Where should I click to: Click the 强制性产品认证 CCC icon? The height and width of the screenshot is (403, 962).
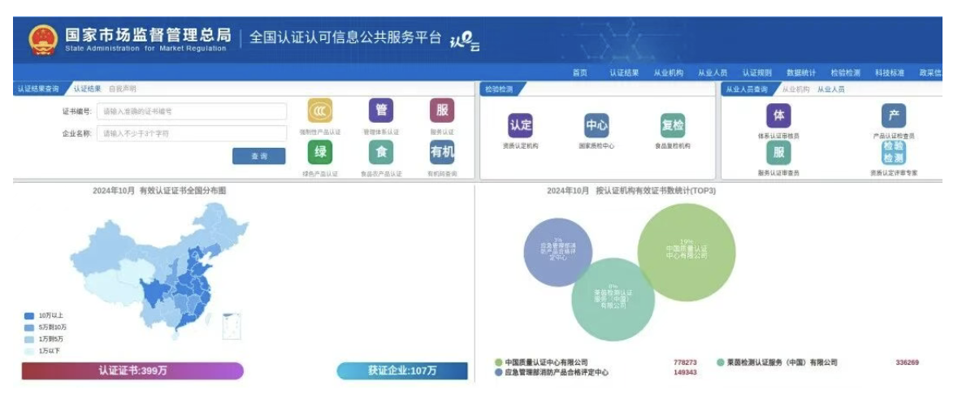pyautogui.click(x=320, y=111)
